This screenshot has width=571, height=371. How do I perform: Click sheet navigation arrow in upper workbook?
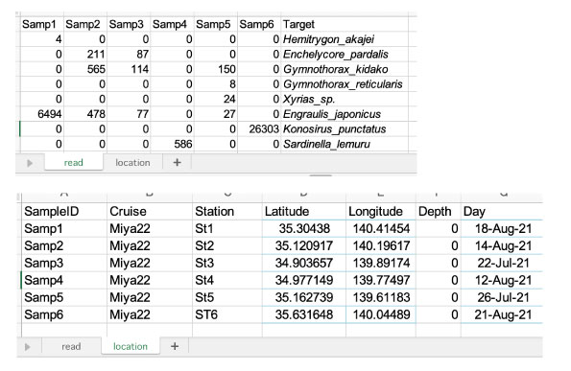point(30,163)
